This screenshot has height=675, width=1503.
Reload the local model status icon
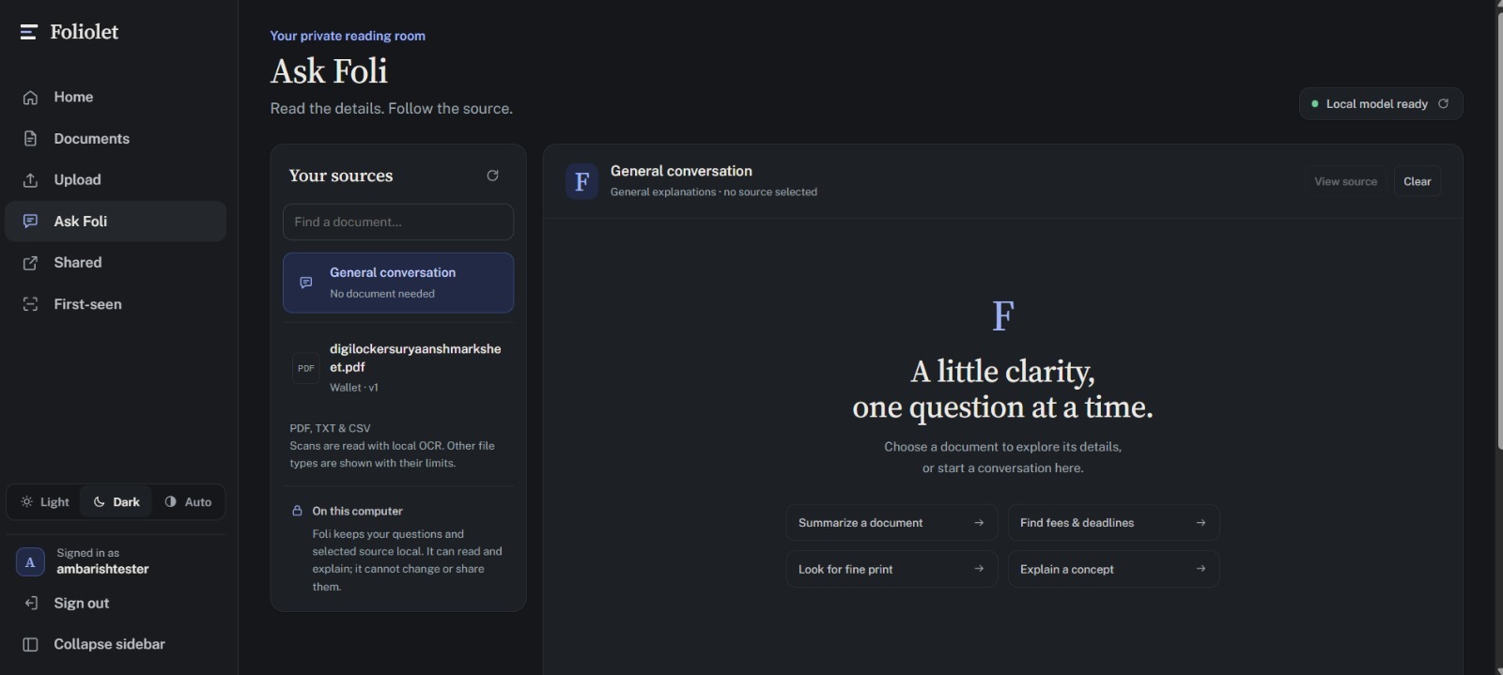pyautogui.click(x=1444, y=103)
